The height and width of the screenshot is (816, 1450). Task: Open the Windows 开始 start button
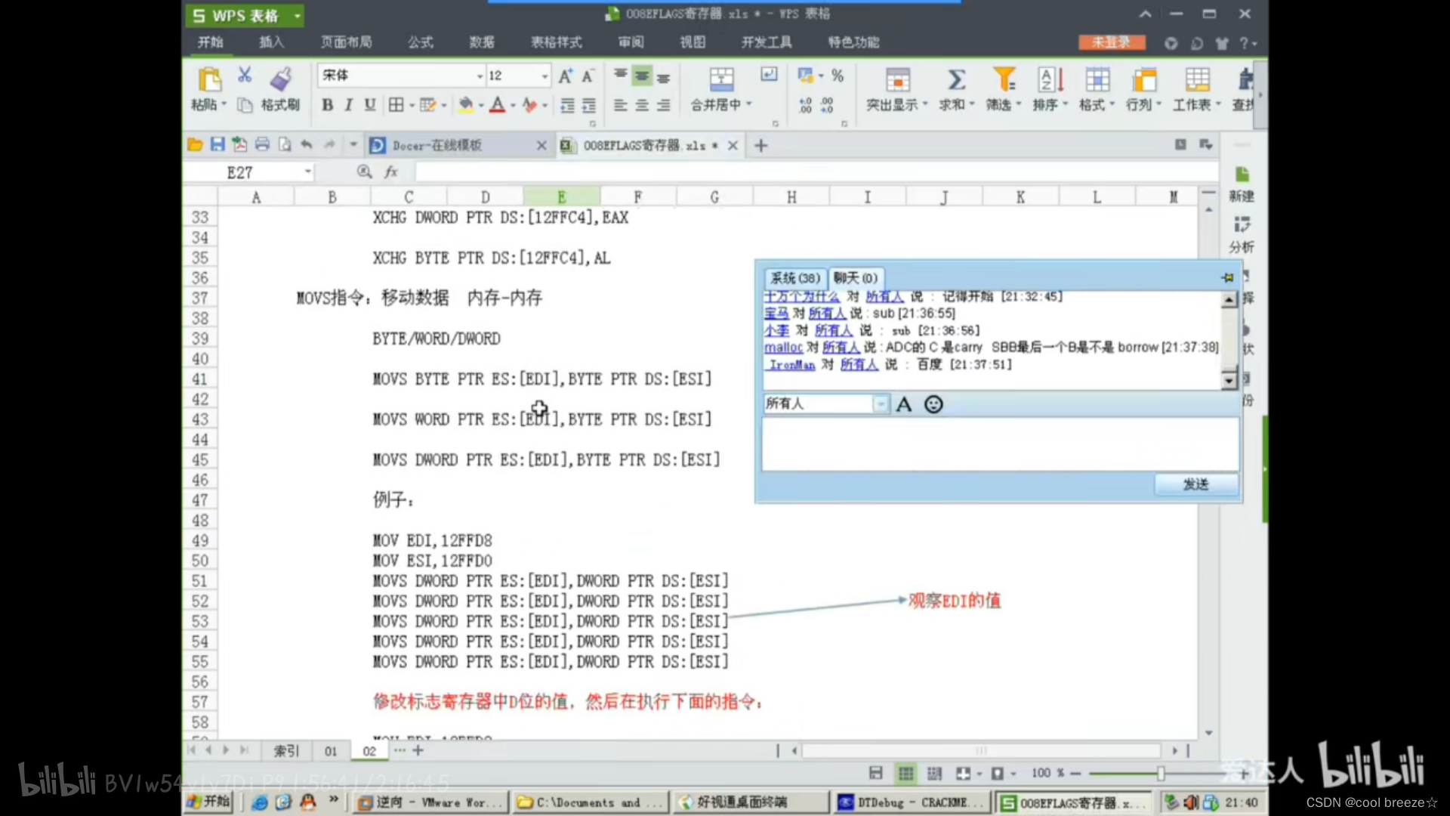(x=209, y=802)
